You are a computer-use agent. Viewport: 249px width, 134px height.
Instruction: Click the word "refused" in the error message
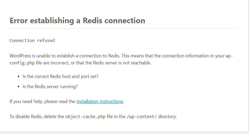[46, 40]
